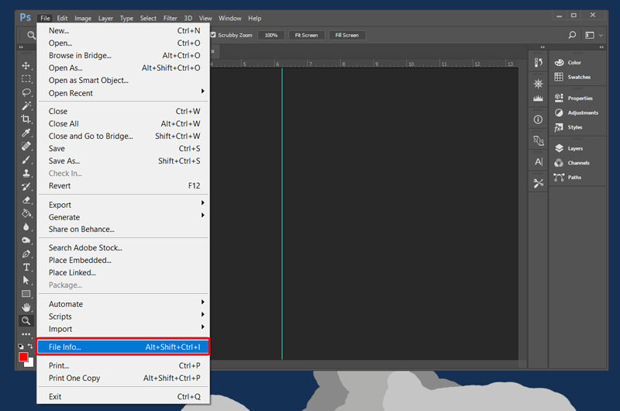Swap foreground and background colors
Viewport: 620px width, 411px height.
point(30,346)
